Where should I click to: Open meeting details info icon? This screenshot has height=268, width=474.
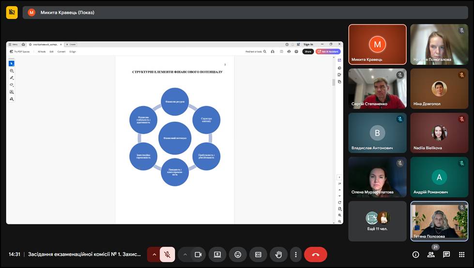pyautogui.click(x=415, y=254)
